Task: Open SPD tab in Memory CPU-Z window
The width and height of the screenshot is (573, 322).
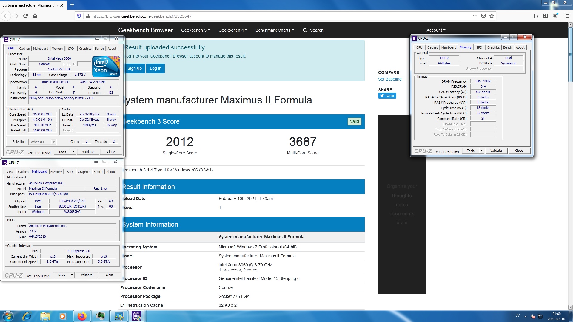Action: tap(479, 47)
